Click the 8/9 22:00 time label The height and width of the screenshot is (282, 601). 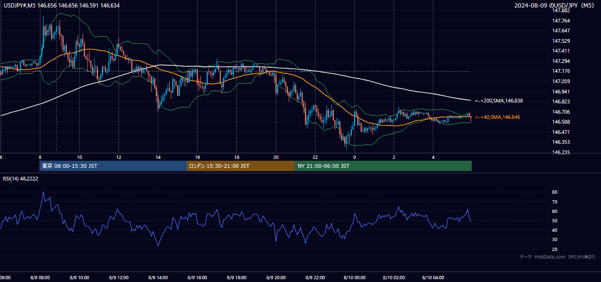coord(315,278)
